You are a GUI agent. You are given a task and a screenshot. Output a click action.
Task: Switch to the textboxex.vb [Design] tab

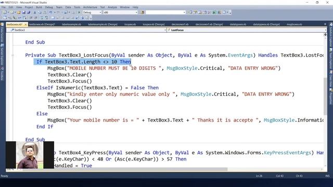tap(42, 24)
